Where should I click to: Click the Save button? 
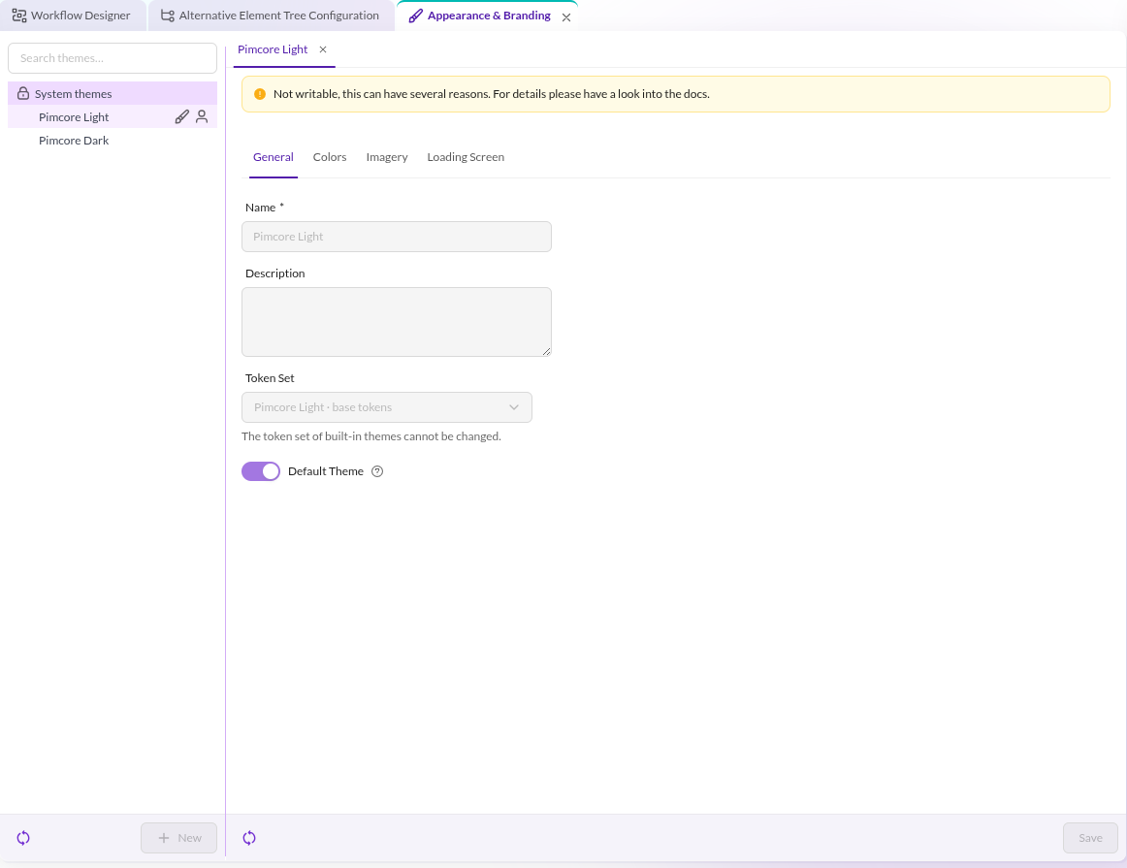pyautogui.click(x=1090, y=838)
